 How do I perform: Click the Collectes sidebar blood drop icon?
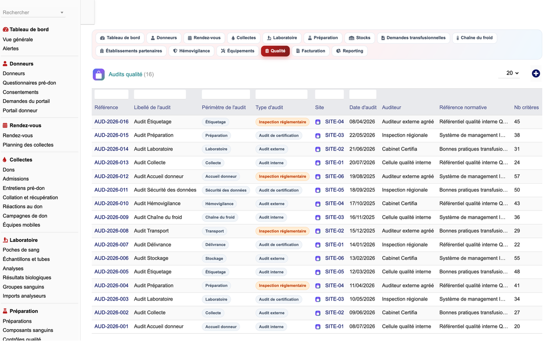(x=5, y=160)
